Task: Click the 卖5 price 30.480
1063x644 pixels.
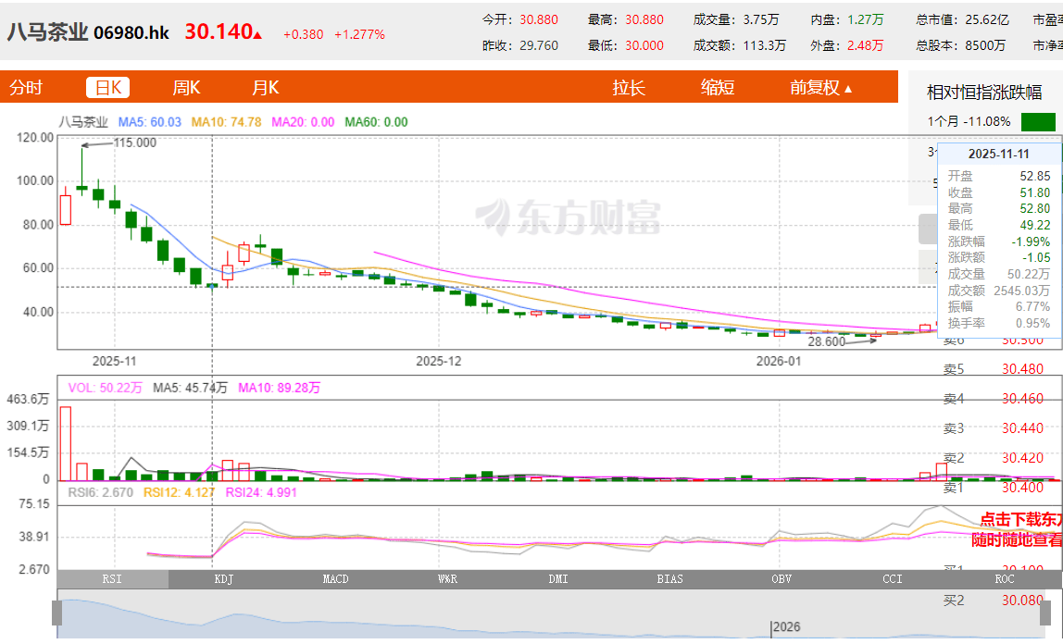Action: click(1022, 369)
